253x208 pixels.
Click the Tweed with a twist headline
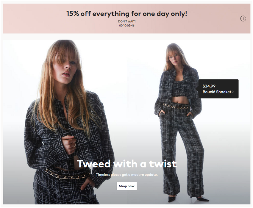(x=127, y=164)
